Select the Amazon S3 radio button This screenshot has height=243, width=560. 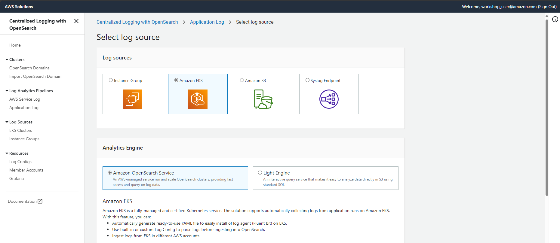pos(242,80)
